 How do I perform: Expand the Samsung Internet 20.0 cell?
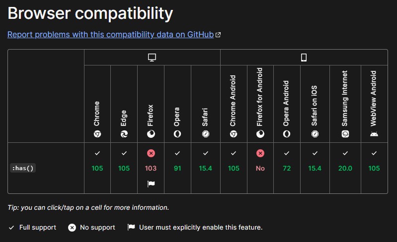tap(345, 168)
